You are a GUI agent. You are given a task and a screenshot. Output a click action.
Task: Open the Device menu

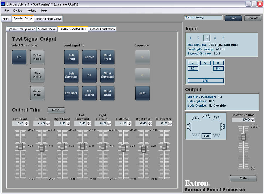[18, 11]
